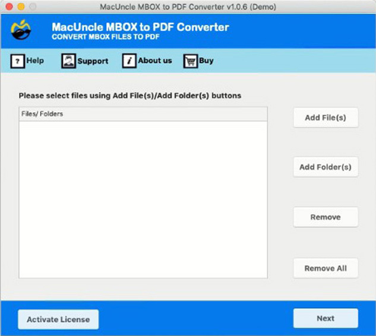Click the Remove All button
The image size is (376, 336).
[326, 268]
